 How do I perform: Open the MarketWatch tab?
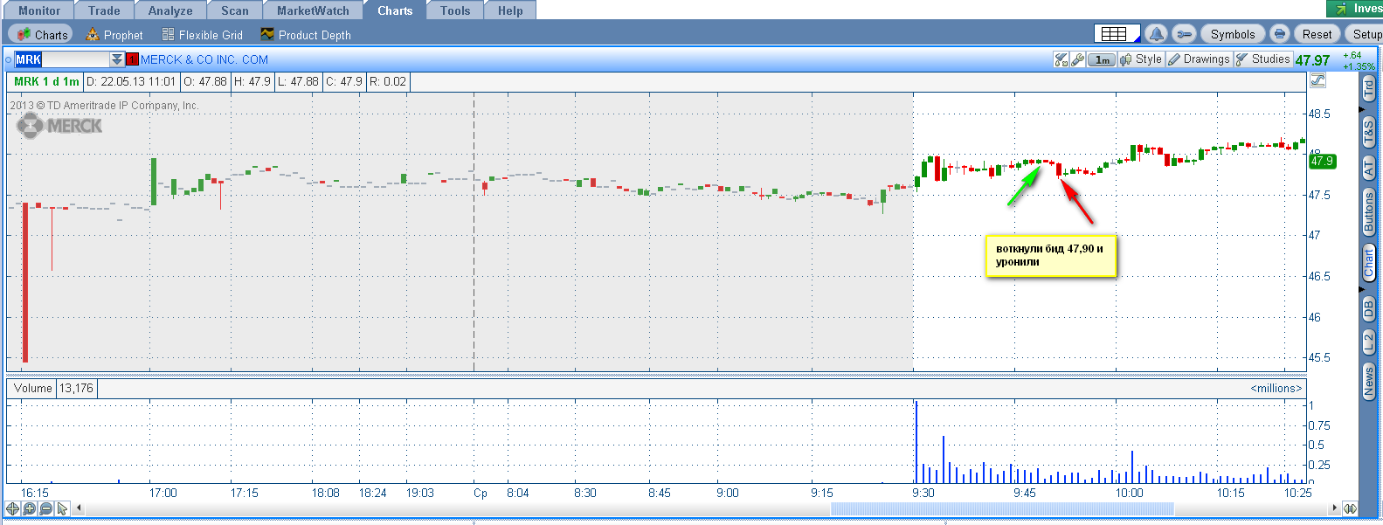point(313,10)
